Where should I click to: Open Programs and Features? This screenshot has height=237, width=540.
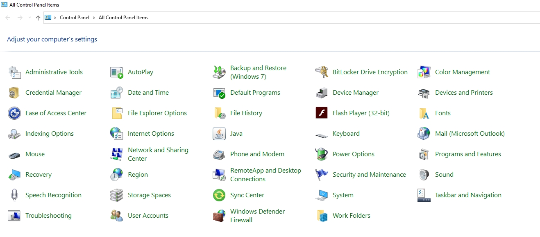pyautogui.click(x=468, y=154)
